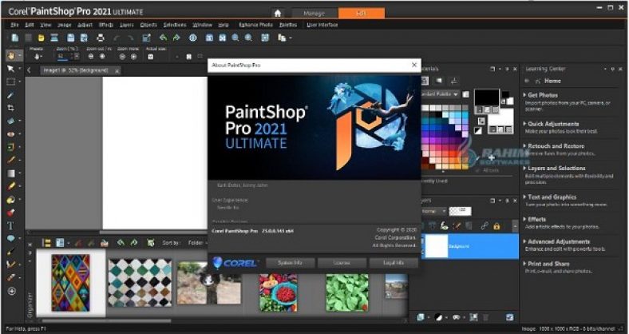Select the rectangular Selection tool

pyautogui.click(x=11, y=82)
